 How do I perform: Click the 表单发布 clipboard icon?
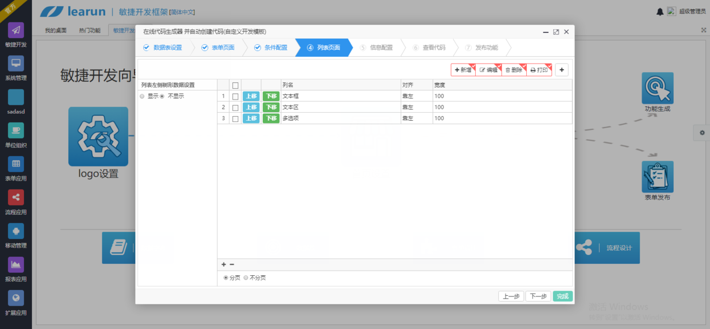click(x=657, y=176)
